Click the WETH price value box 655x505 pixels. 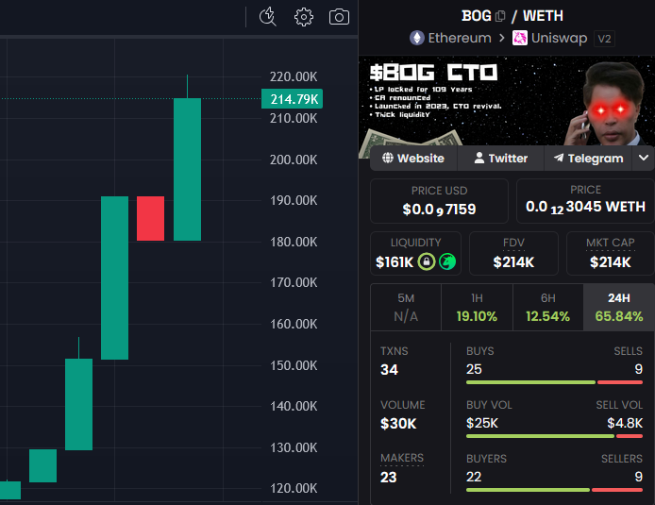(x=585, y=201)
